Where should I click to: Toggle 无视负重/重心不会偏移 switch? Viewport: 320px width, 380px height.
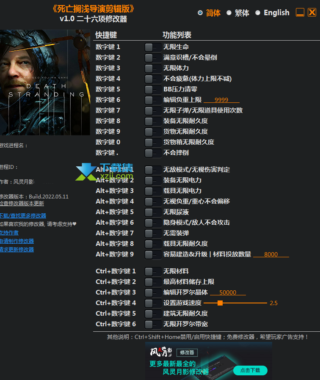[x=153, y=201]
